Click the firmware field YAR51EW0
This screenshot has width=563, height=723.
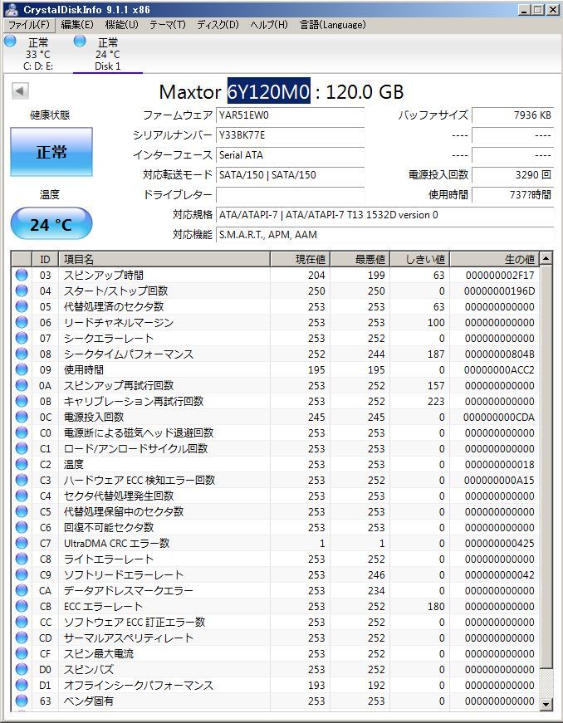pyautogui.click(x=290, y=115)
